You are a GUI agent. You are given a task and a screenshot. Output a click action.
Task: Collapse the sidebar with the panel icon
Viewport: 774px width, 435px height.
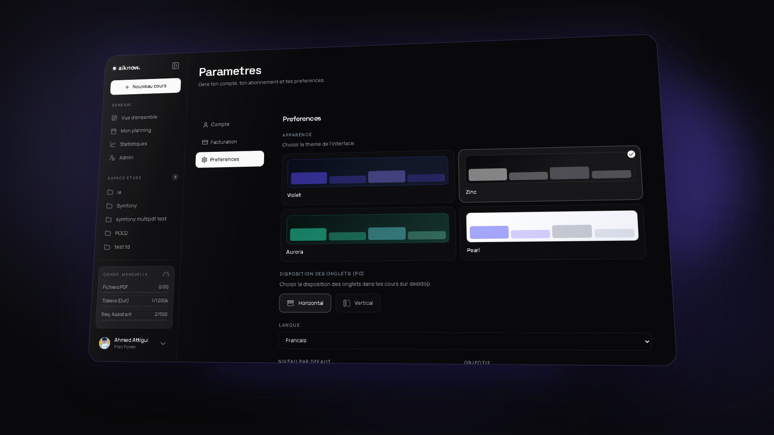click(x=176, y=66)
